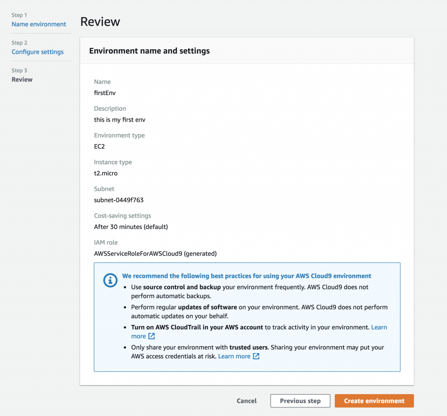Click the t2.micro instance type value
Viewport: 447px width, 416px height.
coord(106,173)
